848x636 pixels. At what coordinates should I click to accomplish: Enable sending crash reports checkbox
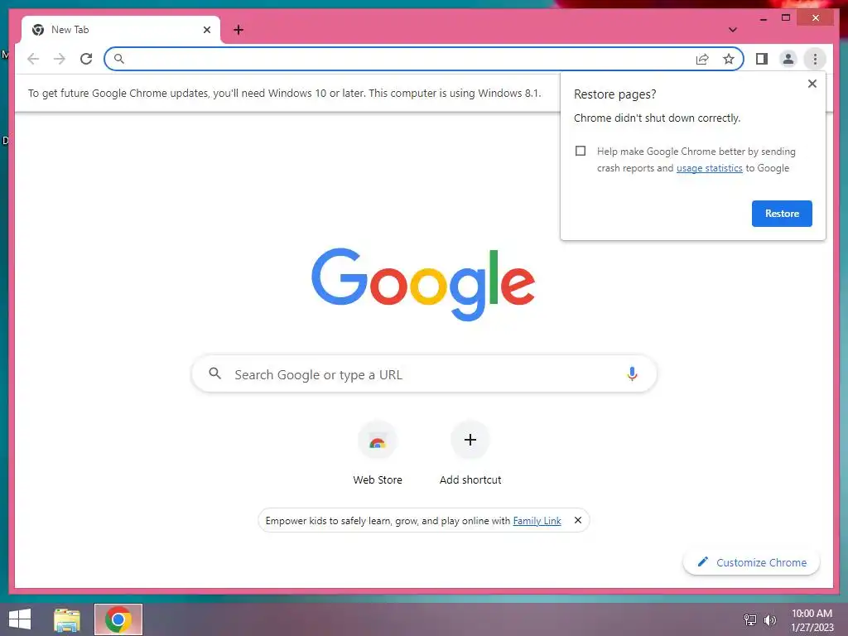tap(581, 151)
